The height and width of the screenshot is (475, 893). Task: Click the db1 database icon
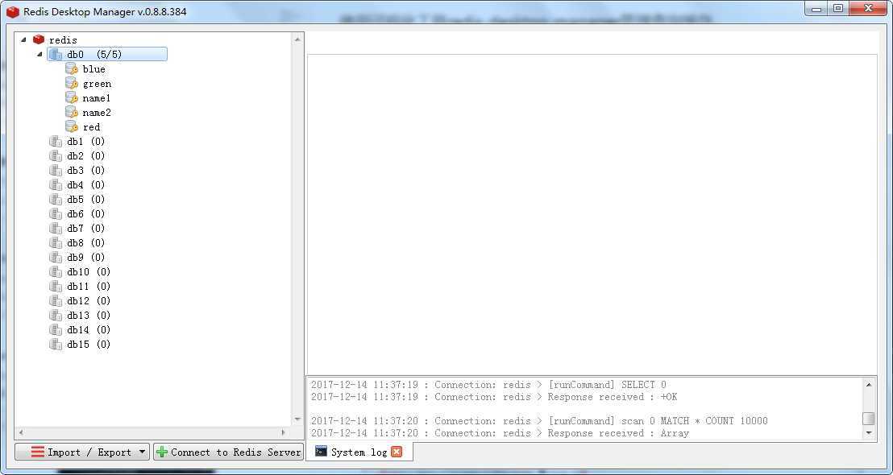coord(56,141)
